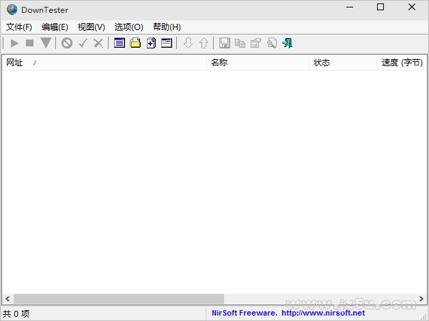This screenshot has width=429, height=321.
Task: Click the teal exit door icon
Action: point(288,43)
